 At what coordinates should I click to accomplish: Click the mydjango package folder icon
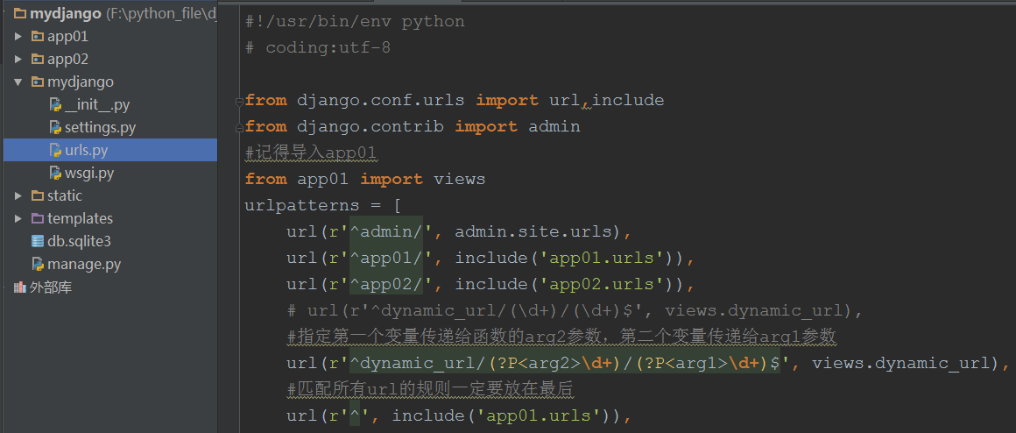[x=38, y=82]
